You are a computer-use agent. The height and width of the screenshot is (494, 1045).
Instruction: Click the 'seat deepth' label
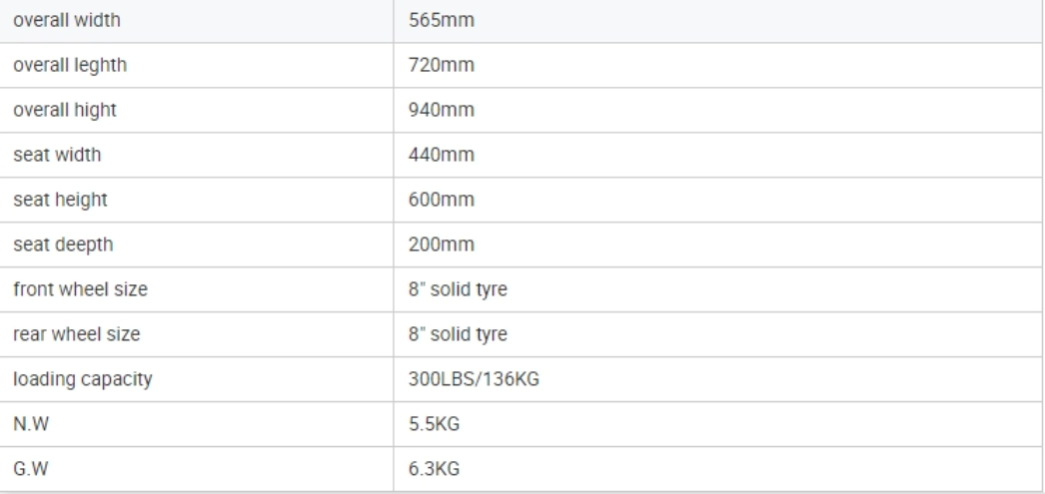[x=63, y=245]
